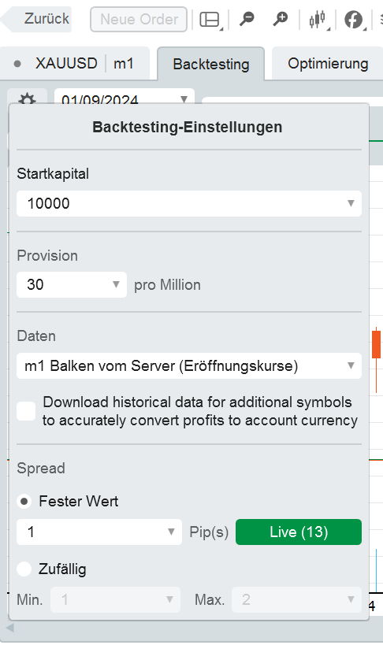
Task: Open the fixed spread Pip(s) value dropdown
Action: [x=99, y=532]
